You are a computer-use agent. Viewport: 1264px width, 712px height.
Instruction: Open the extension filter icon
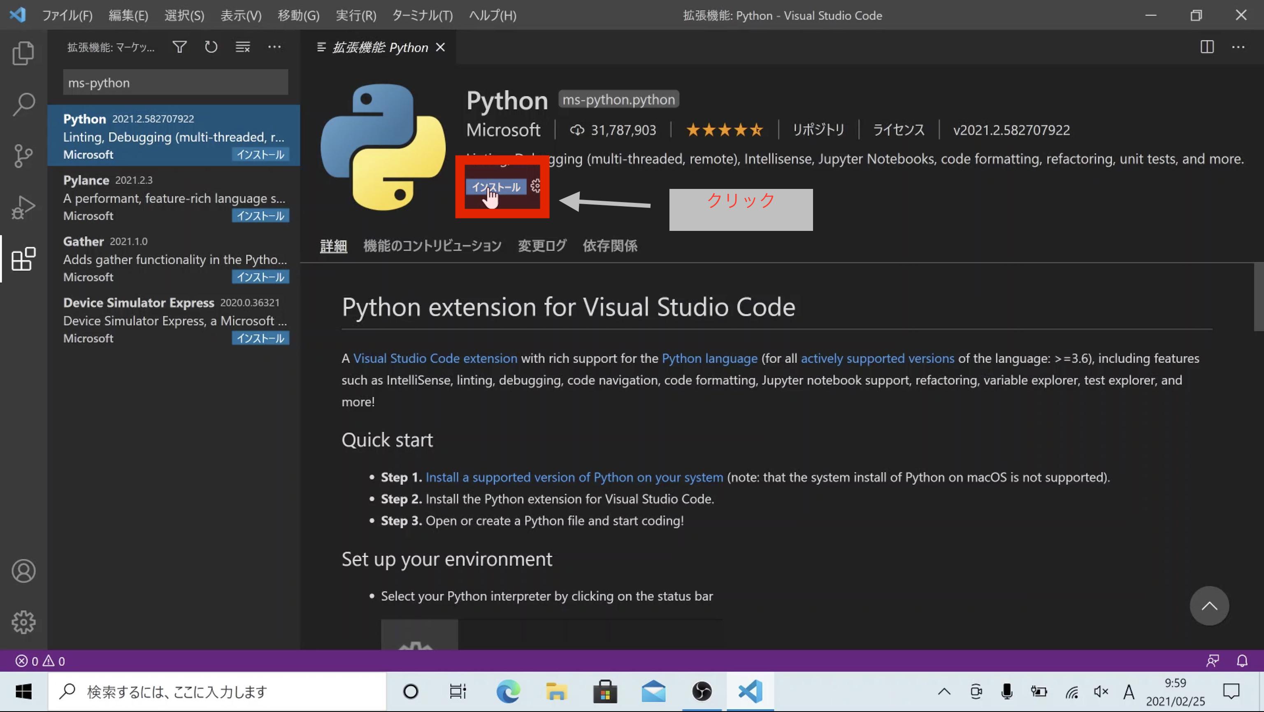coord(179,47)
